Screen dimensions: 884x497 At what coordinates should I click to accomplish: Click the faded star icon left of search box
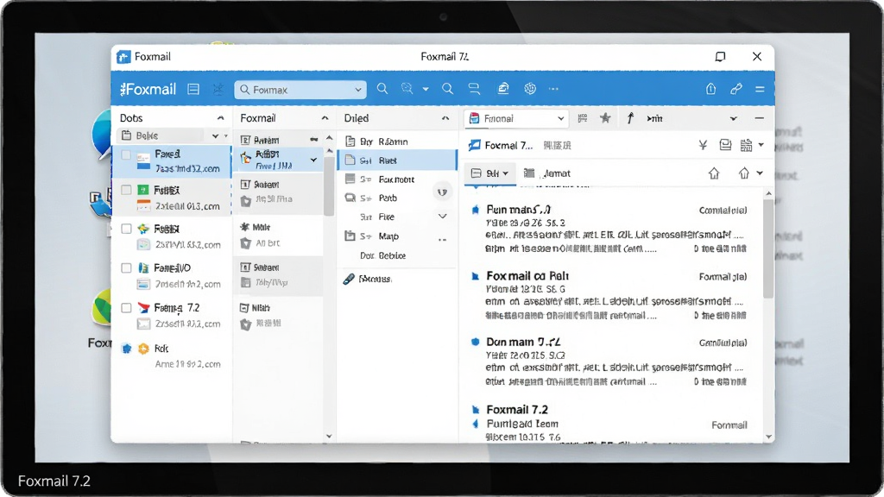click(x=218, y=89)
